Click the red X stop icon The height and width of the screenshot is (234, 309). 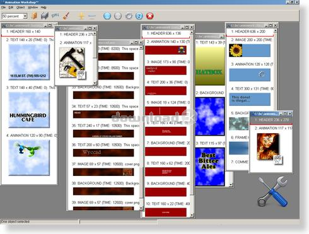point(149,16)
